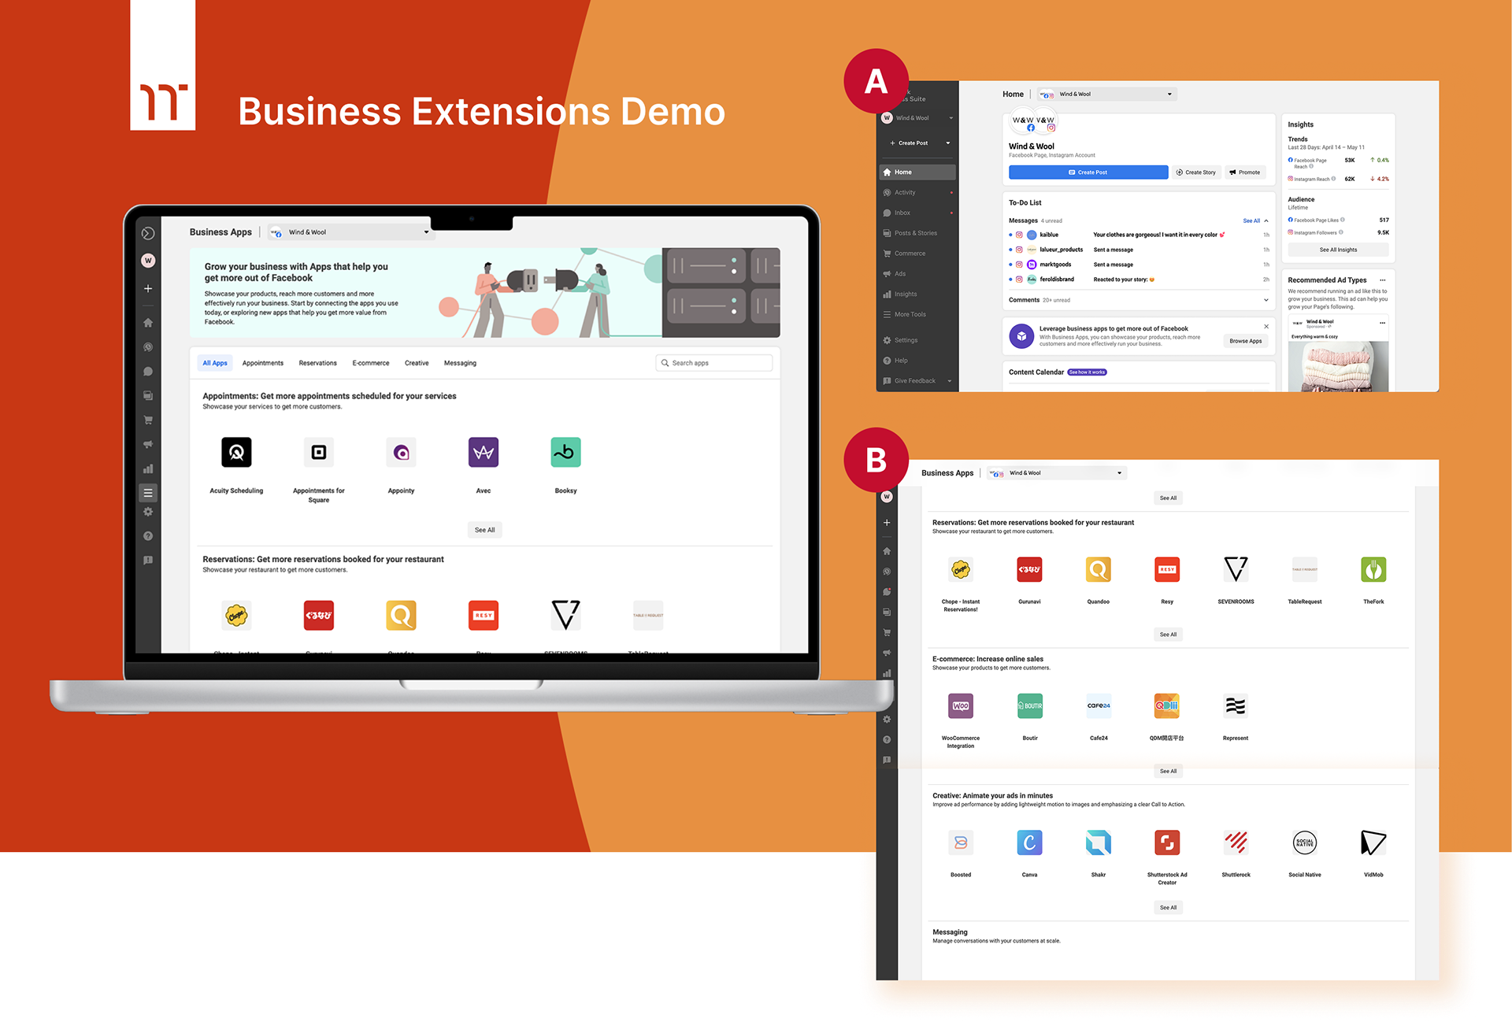Open Insights in the left sidebar menu
The image size is (1512, 1022).
(905, 294)
